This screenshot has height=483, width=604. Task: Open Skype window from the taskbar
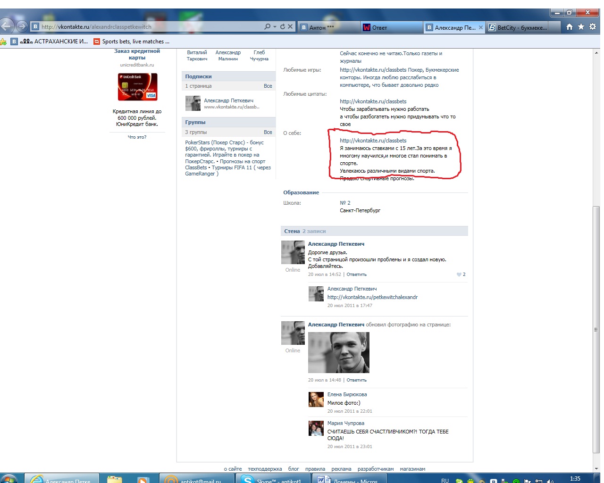click(x=273, y=479)
